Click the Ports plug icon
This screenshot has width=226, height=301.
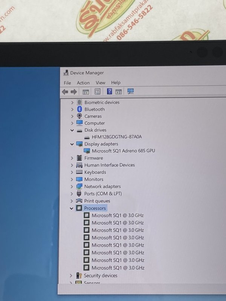(79, 193)
